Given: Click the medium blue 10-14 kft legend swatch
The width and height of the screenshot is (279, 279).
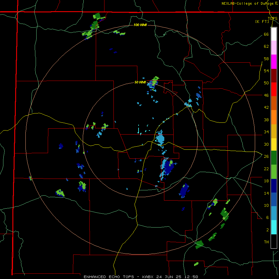Looking at the screenshot, I should click(x=274, y=199).
